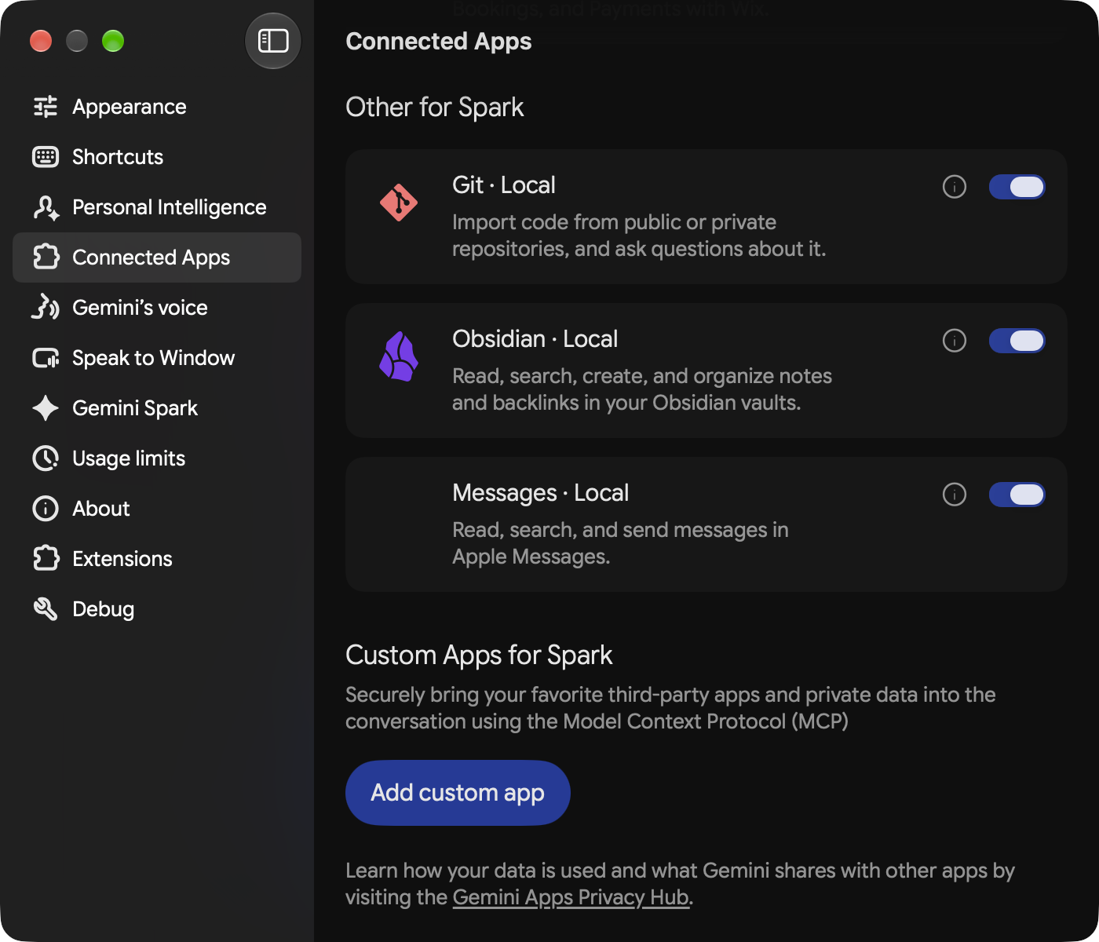Open Speak to Window settings
1099x942 pixels.
pos(157,358)
